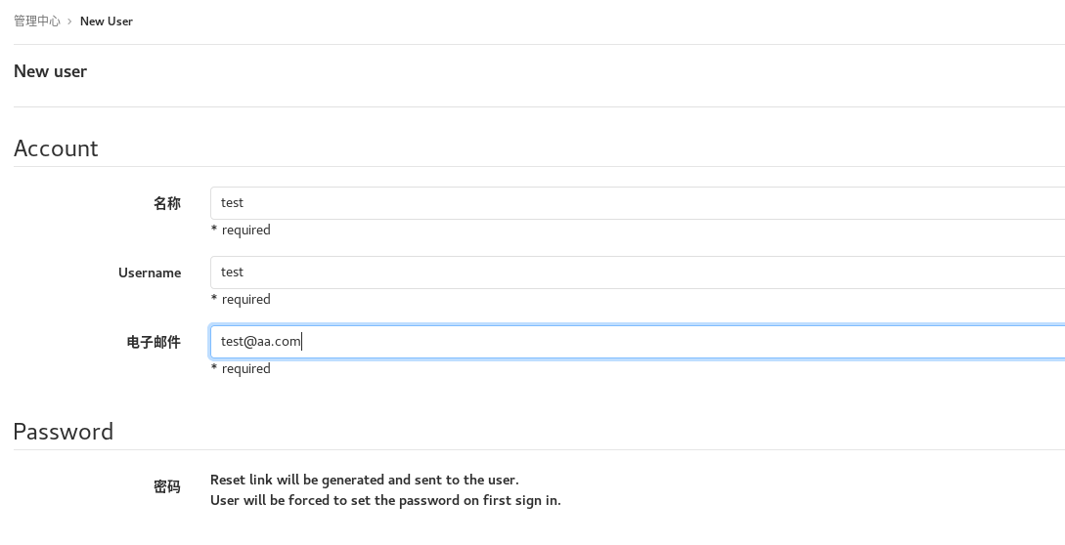Click the required hint under 电子邮件
Screen dimensions: 1065x545
click(x=242, y=369)
